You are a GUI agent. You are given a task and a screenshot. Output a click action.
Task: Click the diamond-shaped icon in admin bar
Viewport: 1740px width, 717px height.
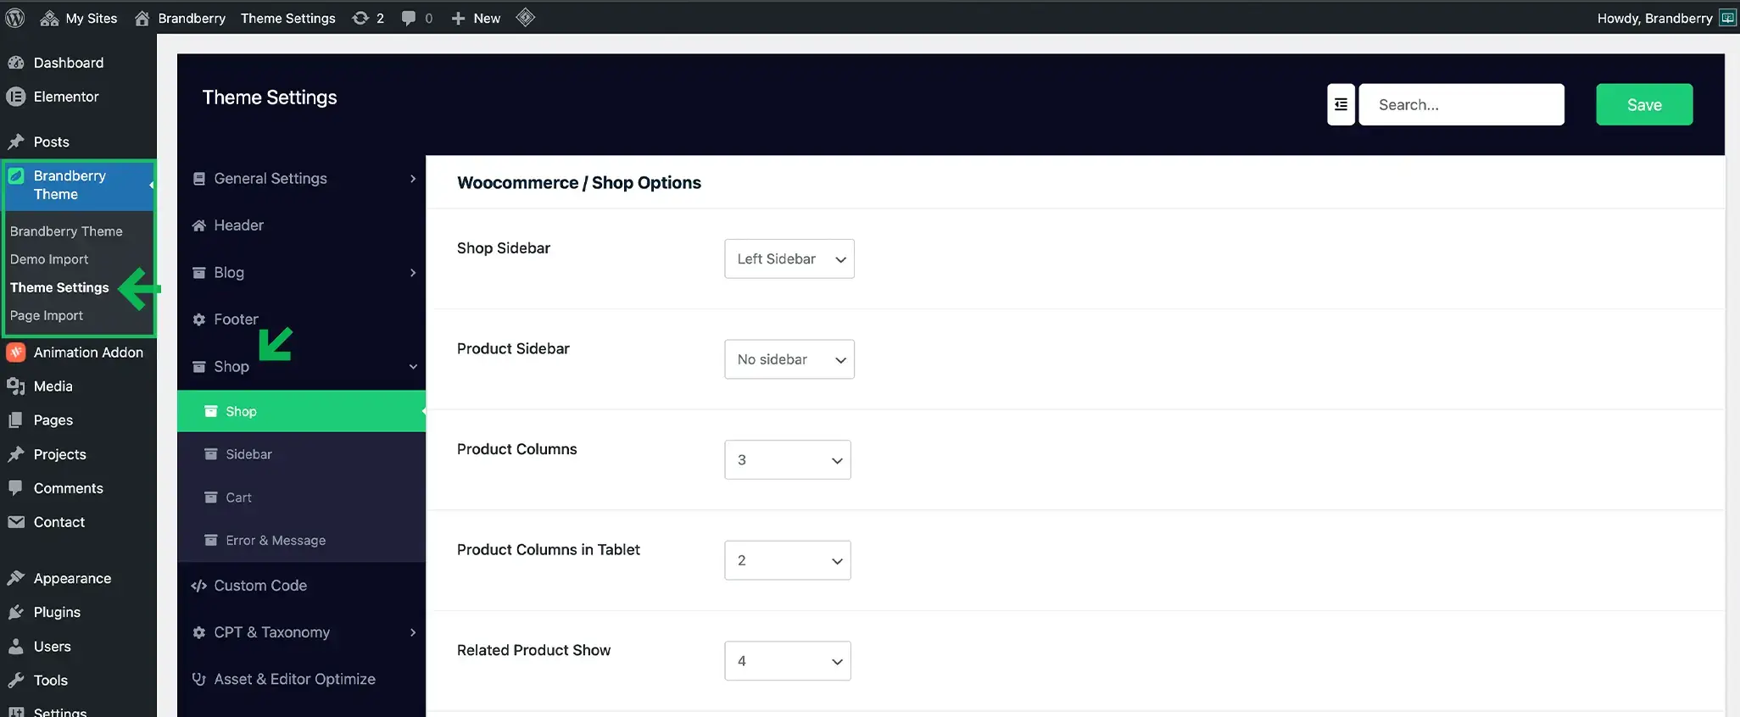[526, 18]
